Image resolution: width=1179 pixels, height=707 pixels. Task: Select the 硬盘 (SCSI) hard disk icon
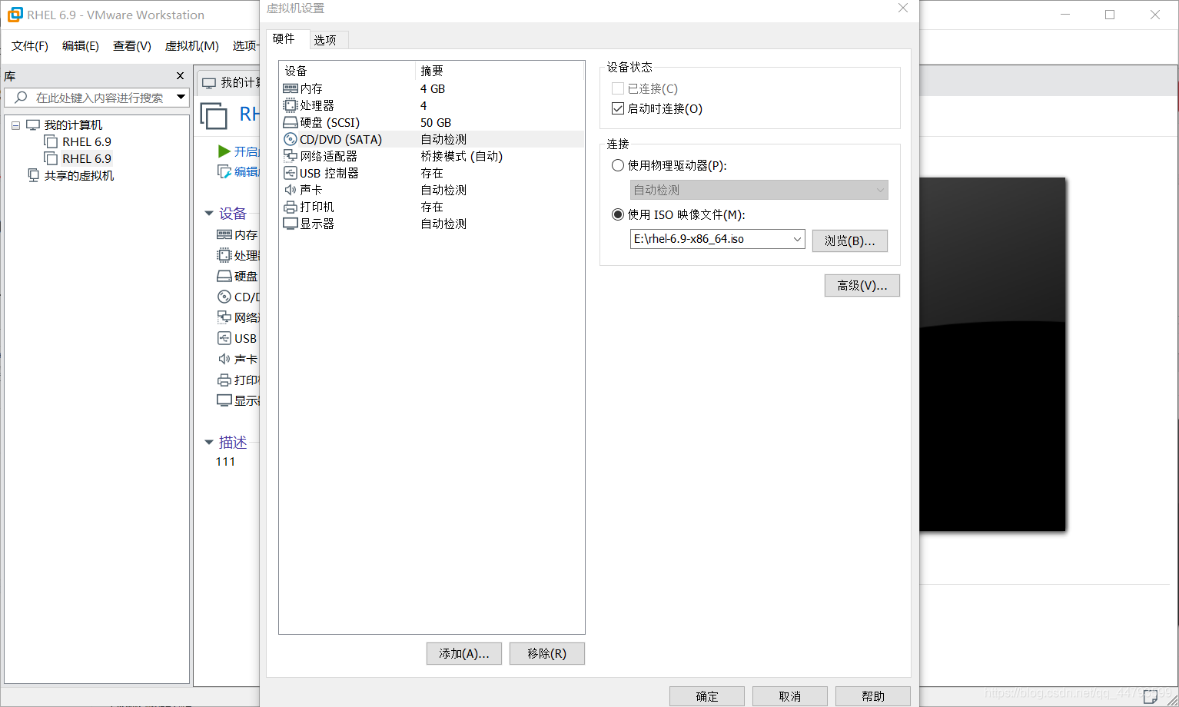point(291,122)
